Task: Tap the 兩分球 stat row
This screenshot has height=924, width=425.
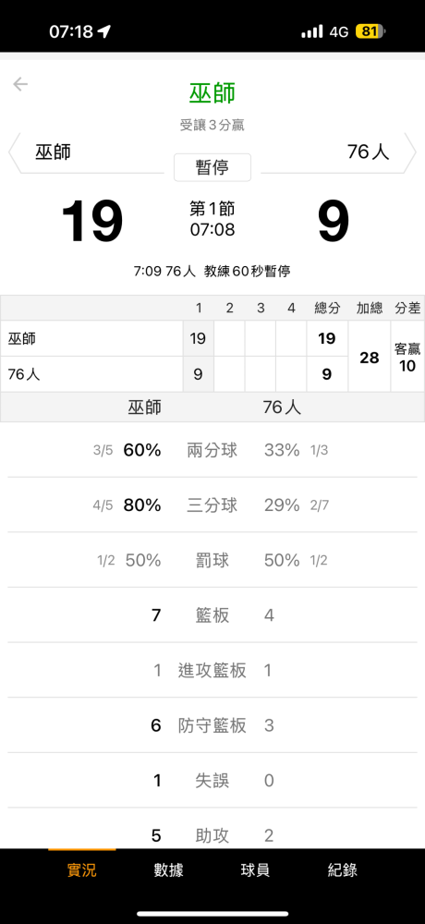Action: (x=212, y=450)
